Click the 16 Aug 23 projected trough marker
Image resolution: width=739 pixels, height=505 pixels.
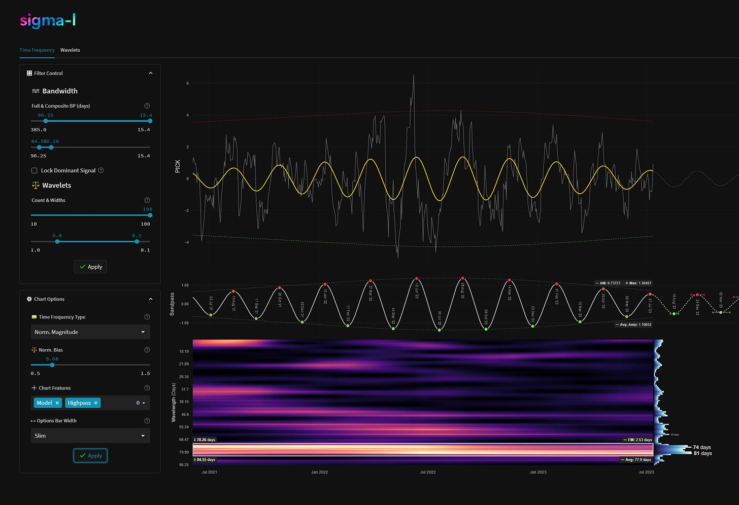[674, 314]
